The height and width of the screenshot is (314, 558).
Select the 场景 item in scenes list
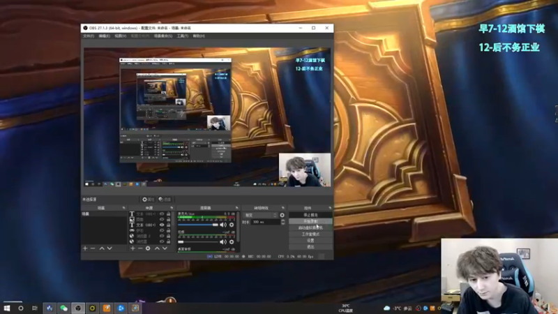[x=104, y=214]
